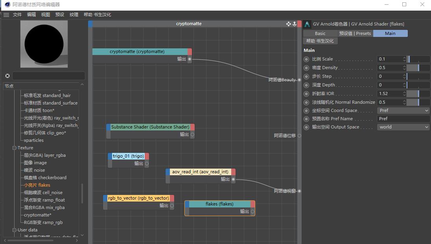Image resolution: width=431 pixels, height=244 pixels.
Task: Click the Normal Randomize slider bar
Action: 418,102
